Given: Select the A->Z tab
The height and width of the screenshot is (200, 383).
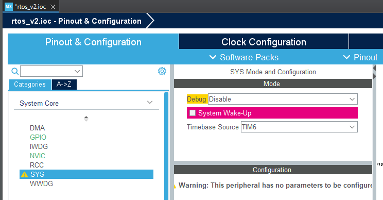Looking at the screenshot, I should 64,85.
